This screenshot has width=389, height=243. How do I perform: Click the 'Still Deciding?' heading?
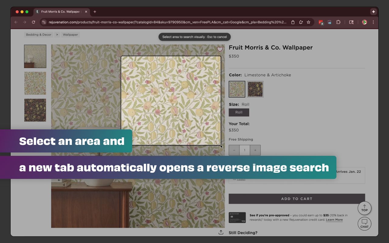pos(243,233)
